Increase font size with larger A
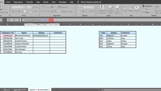 (34, 7)
